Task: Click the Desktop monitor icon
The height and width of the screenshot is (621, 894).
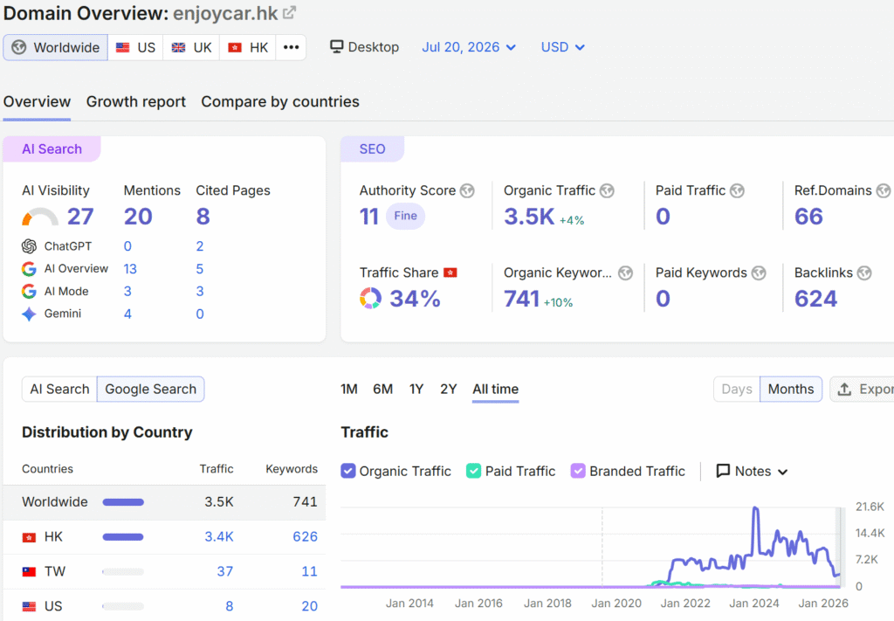Action: (x=336, y=47)
